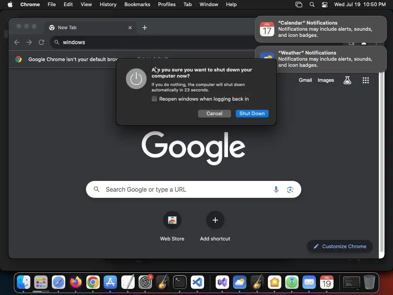The width and height of the screenshot is (393, 295).
Task: Open App Store from the Dock
Action: (x=110, y=282)
